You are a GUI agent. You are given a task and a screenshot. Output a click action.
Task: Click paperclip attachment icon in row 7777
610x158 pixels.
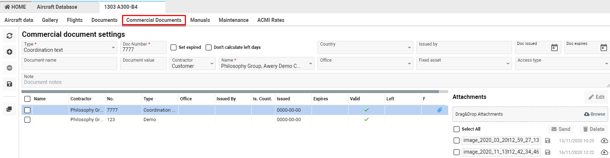point(439,110)
